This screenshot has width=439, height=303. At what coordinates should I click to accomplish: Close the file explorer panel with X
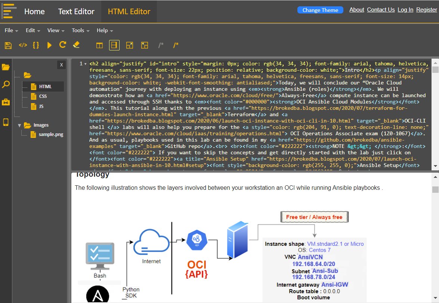61,65
